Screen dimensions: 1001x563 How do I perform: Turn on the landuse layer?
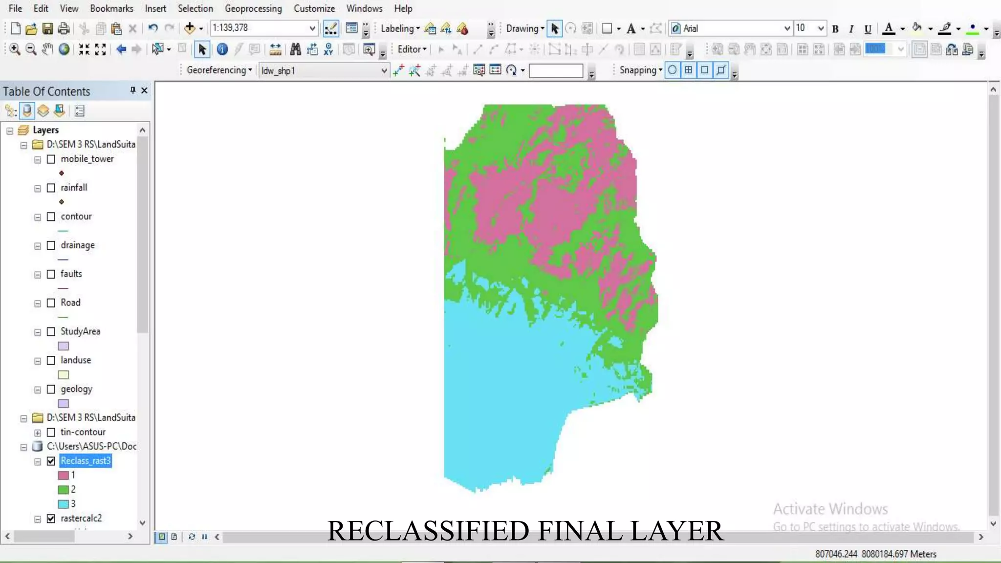coord(51,361)
